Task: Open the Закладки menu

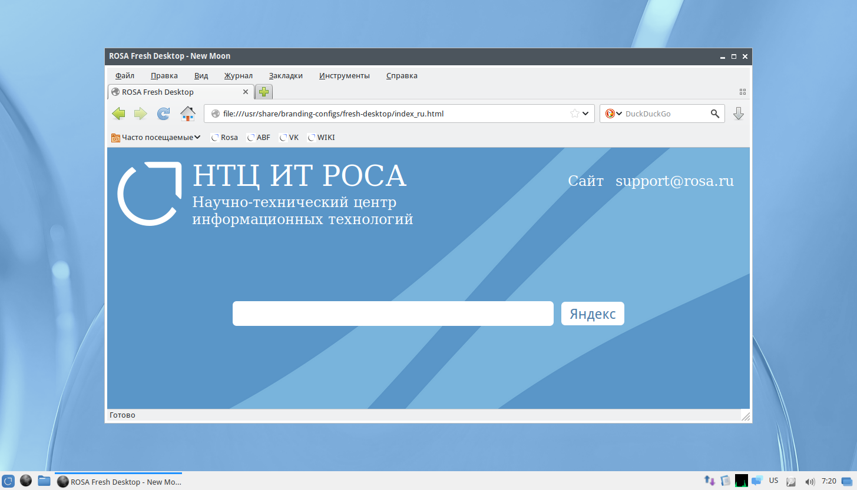Action: tap(286, 75)
